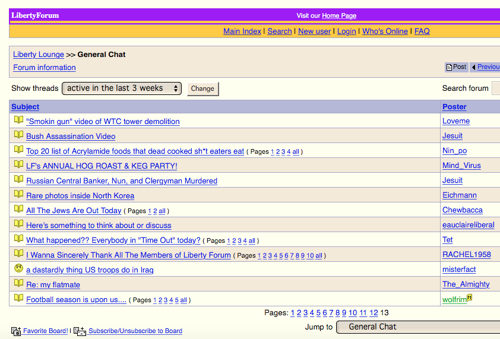
Task: Open the 'active in the last 3 weeks' dropdown
Action: 121,88
